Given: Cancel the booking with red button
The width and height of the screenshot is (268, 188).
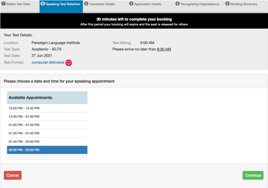Looking at the screenshot, I should pos(13,175).
